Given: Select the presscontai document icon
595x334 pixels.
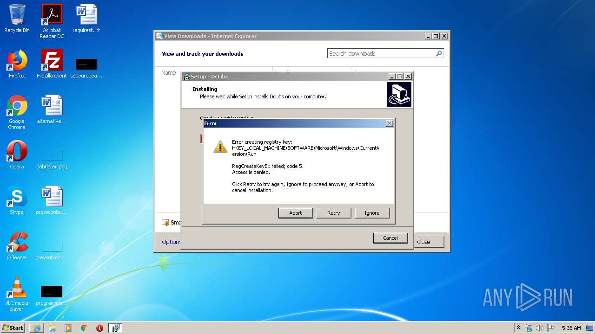Looking at the screenshot, I should point(52,200).
